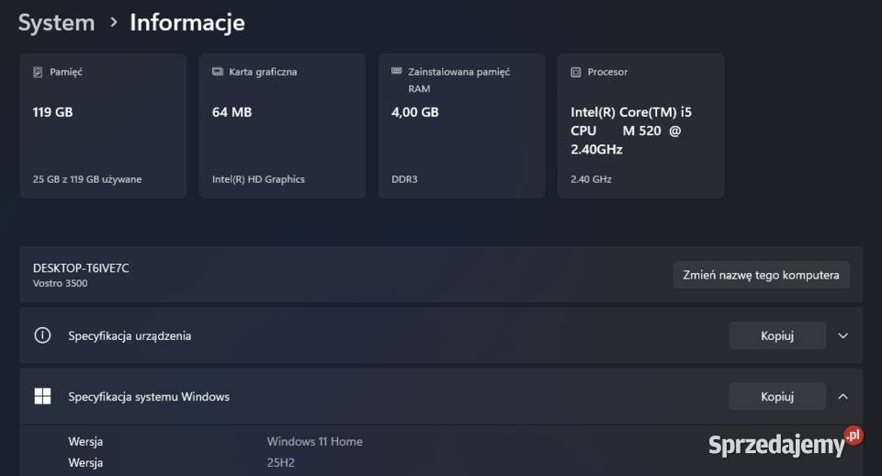
Task: Click the Procesor CPU icon
Action: (575, 72)
